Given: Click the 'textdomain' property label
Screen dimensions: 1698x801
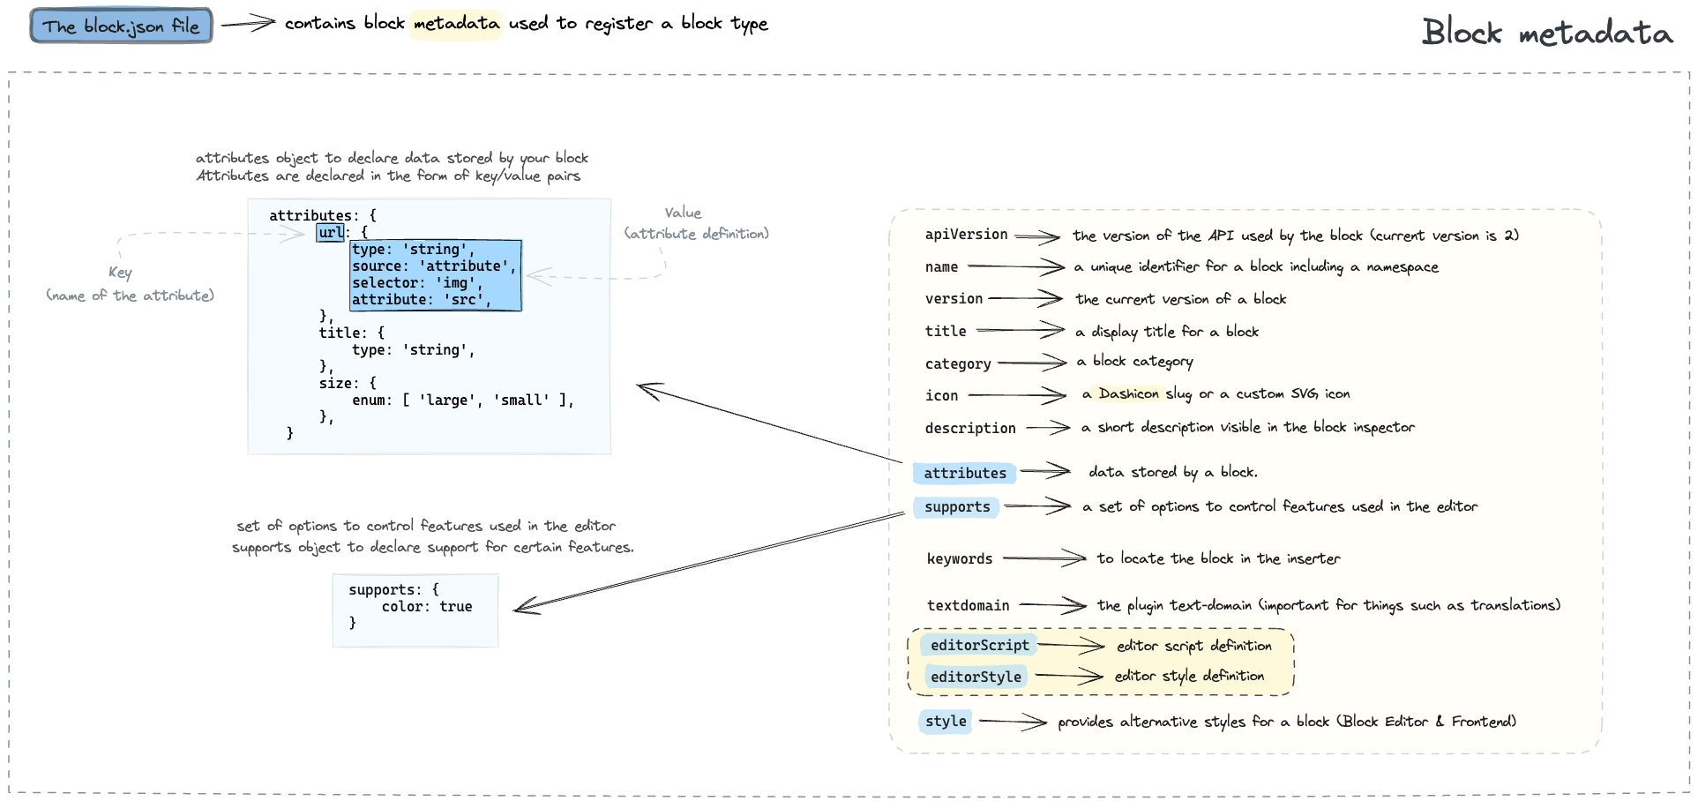Looking at the screenshot, I should pos(968,606).
